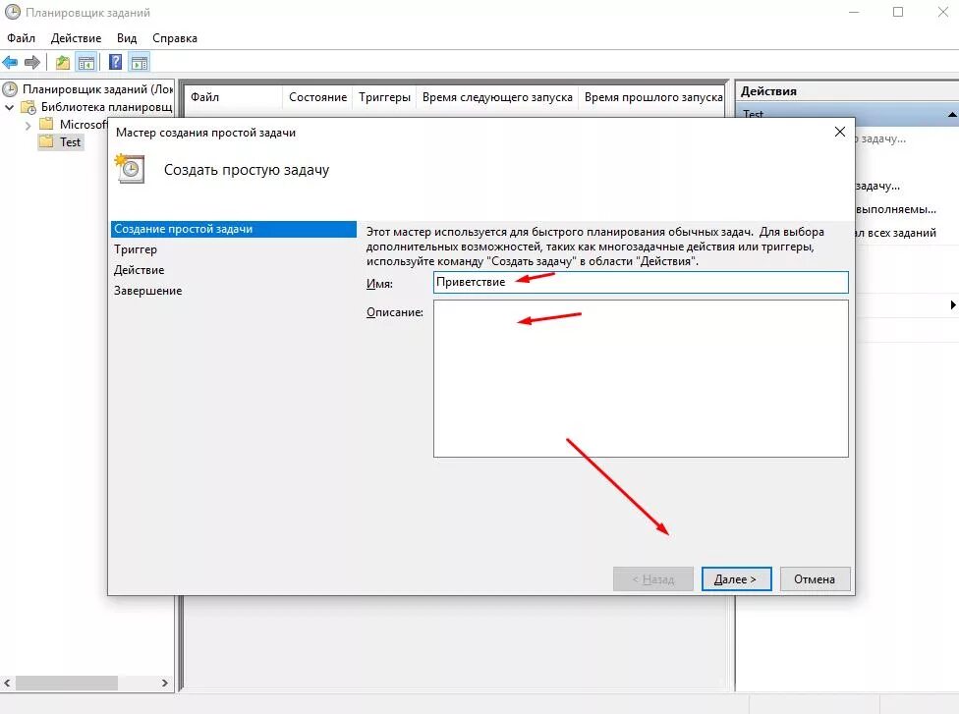
Task: Toggle the Show/Hide console tree icon
Action: (86, 62)
